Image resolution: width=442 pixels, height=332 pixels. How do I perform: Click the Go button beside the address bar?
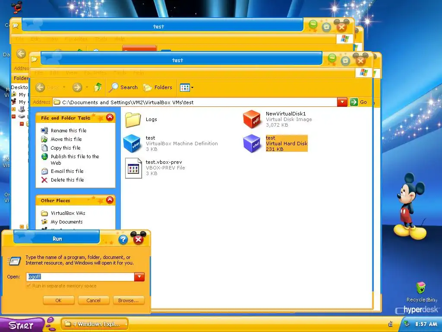[358, 102]
